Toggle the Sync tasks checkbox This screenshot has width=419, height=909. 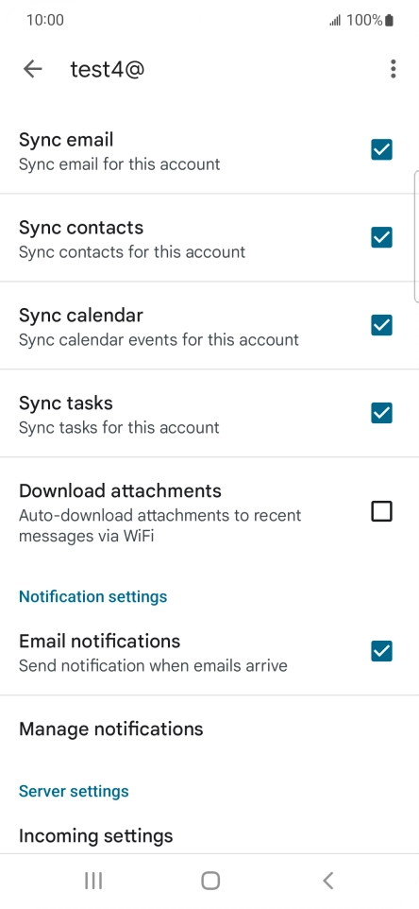[x=381, y=413]
